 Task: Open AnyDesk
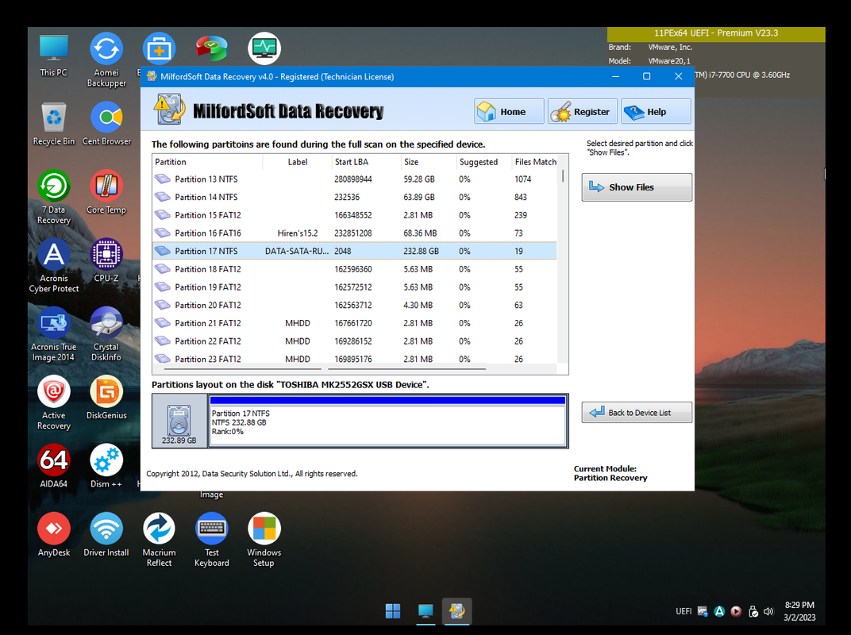[x=54, y=535]
